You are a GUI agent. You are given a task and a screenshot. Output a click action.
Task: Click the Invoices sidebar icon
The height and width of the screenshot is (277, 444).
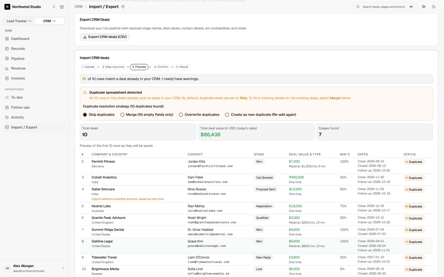7,78
